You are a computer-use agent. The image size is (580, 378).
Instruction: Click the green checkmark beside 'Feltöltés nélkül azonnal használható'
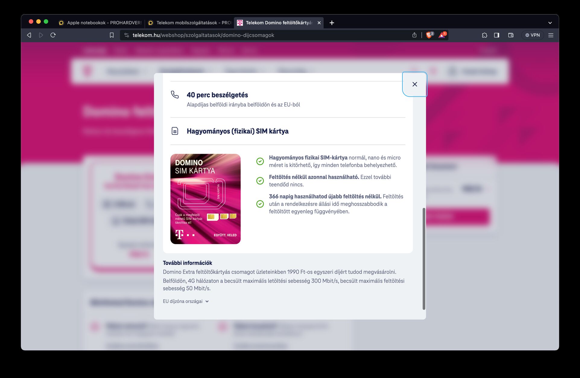[260, 181]
